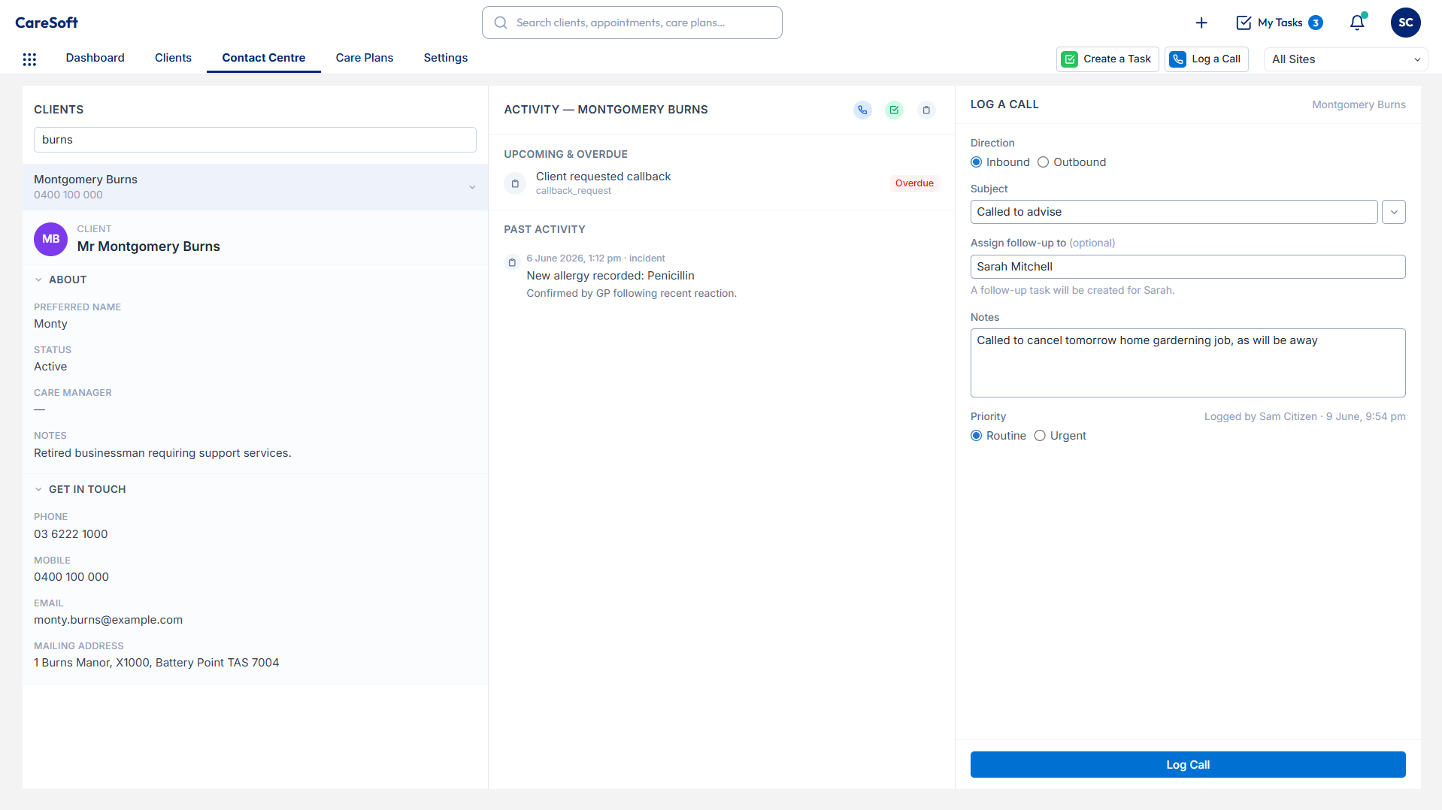
Task: Click the Log a Call toolbar button
Action: [1206, 59]
